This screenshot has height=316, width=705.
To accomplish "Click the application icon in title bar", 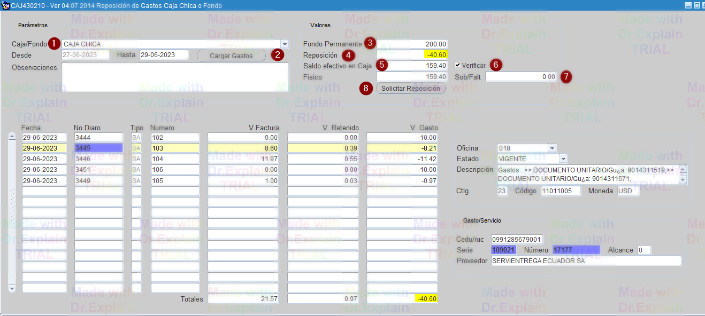I will (5, 5).
